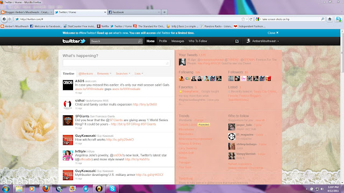Reload the page with the refresh icon

251,19
